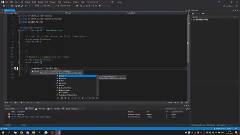Click the Save All toolbar icon
Image resolution: width=240 pixels, height=135 pixels.
(22, 6)
